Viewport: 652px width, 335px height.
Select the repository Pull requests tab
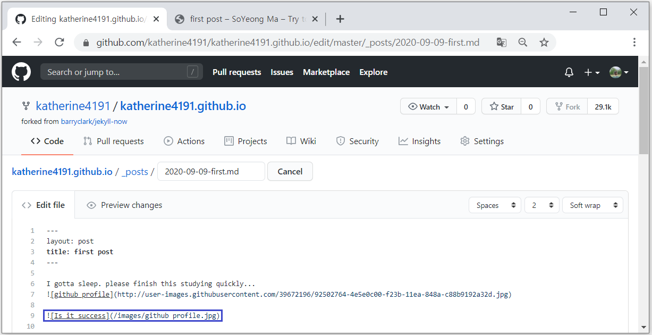tap(113, 141)
